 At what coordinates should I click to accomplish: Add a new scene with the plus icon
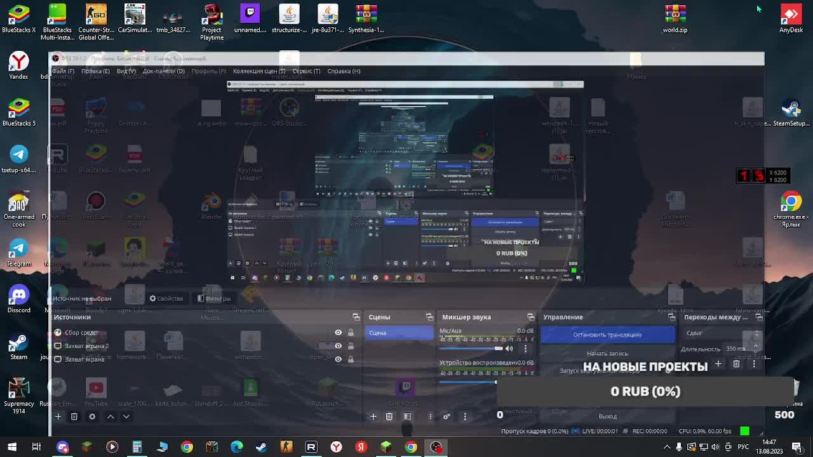click(x=373, y=416)
